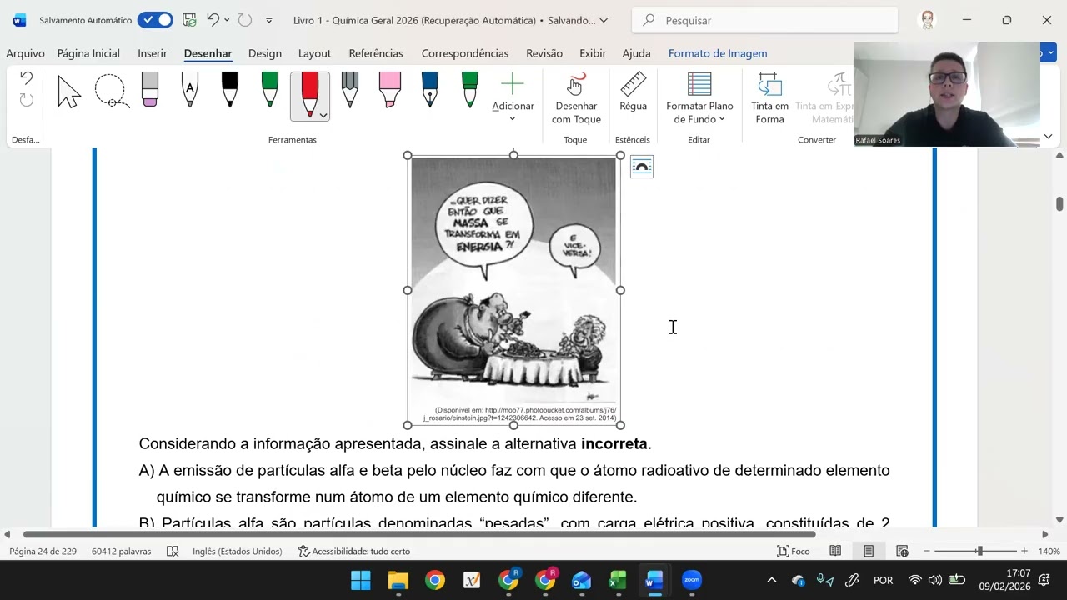Switch to the Exibir tab
The image size is (1067, 600).
pos(593,53)
